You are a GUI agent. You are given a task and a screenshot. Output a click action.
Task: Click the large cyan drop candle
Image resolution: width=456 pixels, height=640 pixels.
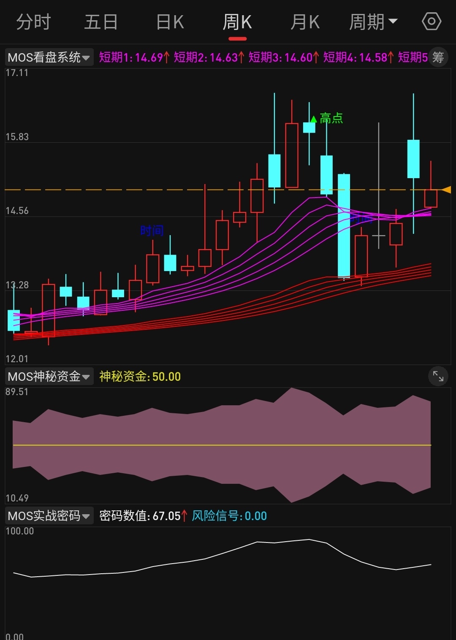pos(344,225)
